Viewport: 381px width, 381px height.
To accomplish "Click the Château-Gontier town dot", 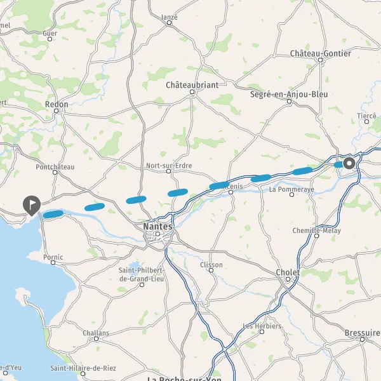I will pos(321,60).
